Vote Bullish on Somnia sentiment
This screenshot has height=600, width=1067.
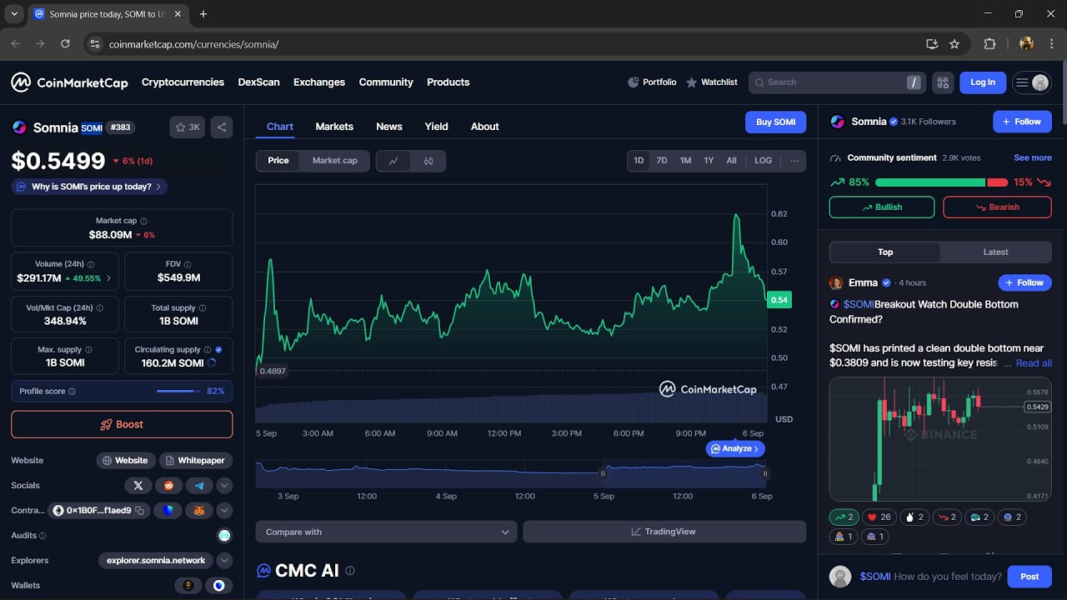click(882, 207)
